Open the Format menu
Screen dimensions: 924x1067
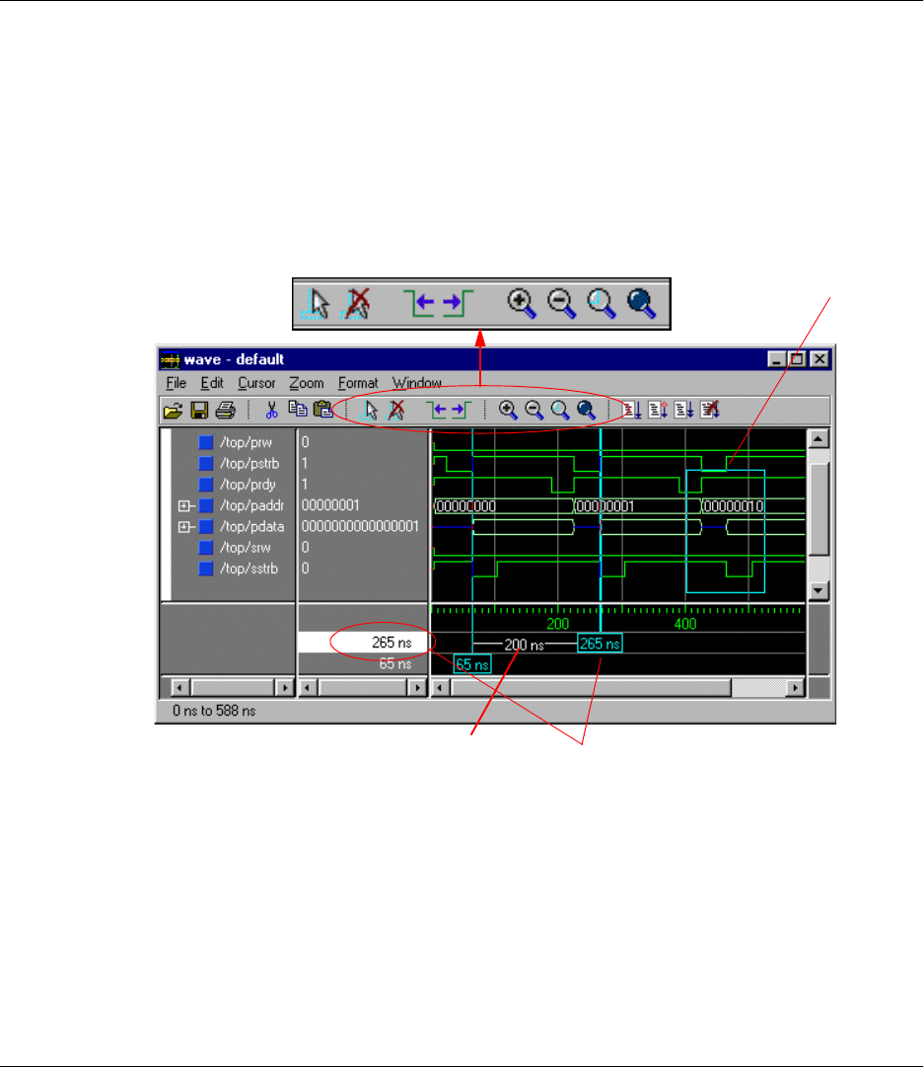358,383
